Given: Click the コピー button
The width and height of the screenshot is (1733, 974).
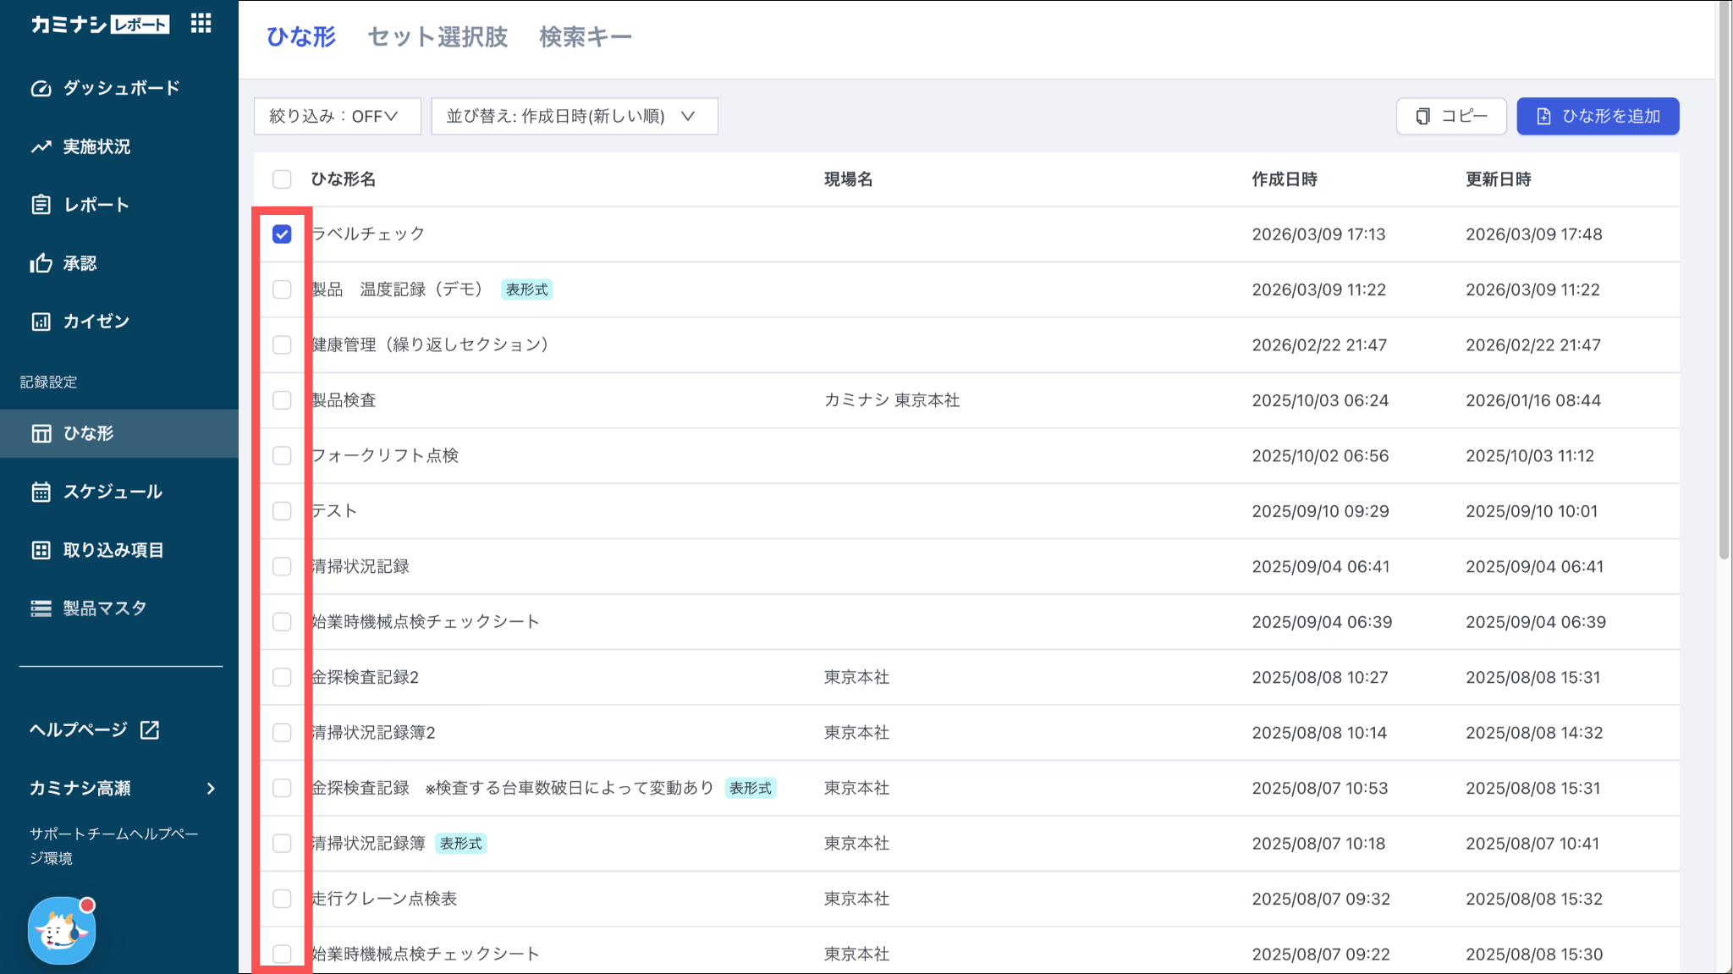Looking at the screenshot, I should point(1451,116).
